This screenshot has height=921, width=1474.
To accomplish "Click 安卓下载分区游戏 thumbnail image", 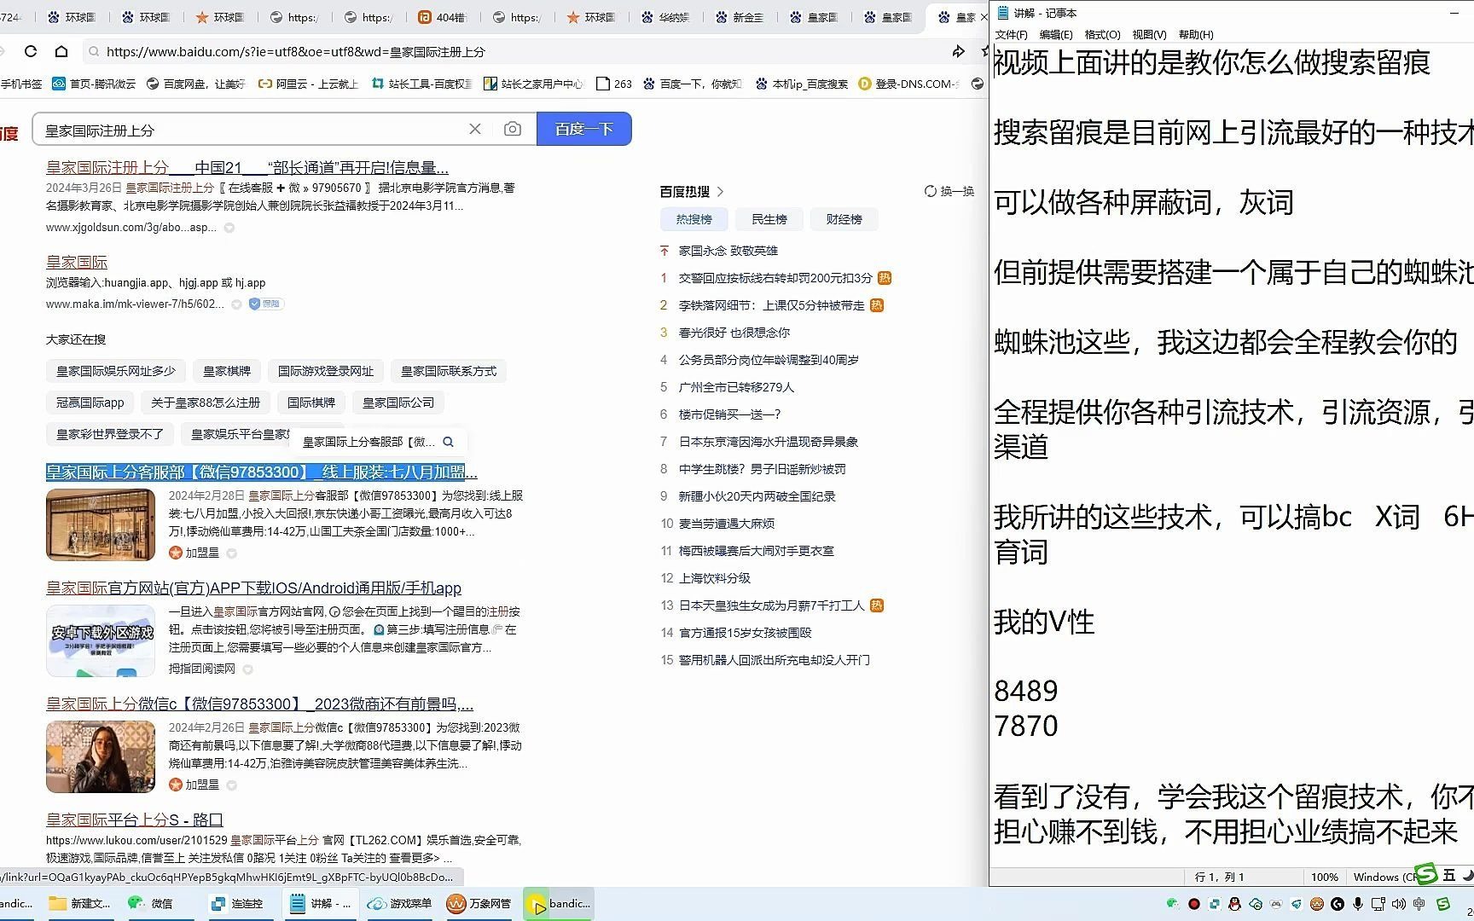I will [101, 640].
